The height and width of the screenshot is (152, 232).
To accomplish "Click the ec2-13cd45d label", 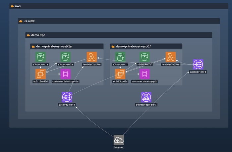I will coord(120,81).
